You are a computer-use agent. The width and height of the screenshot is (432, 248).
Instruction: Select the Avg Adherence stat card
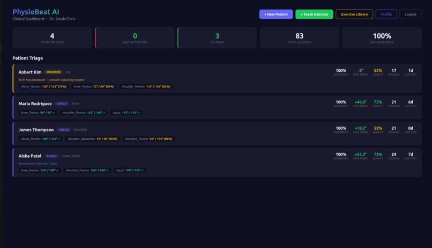tap(382, 37)
